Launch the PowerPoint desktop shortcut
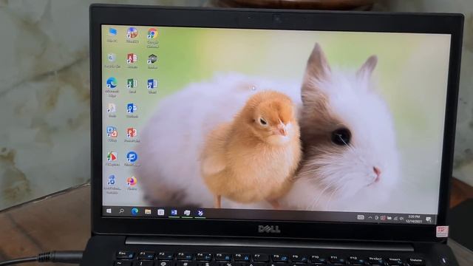Viewport: 473px width, 266px height. (x=132, y=134)
